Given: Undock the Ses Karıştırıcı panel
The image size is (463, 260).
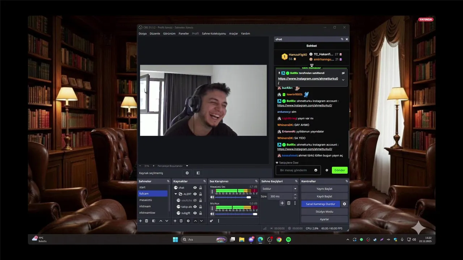Looking at the screenshot, I should (x=256, y=181).
